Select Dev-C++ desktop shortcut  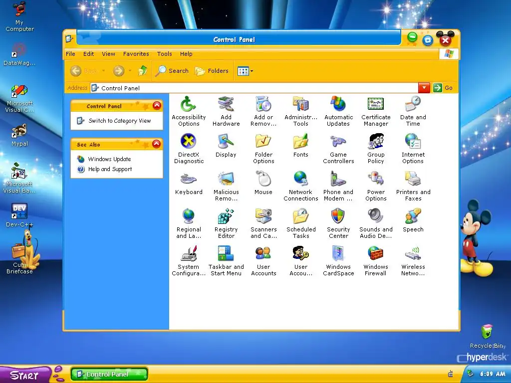click(x=19, y=215)
